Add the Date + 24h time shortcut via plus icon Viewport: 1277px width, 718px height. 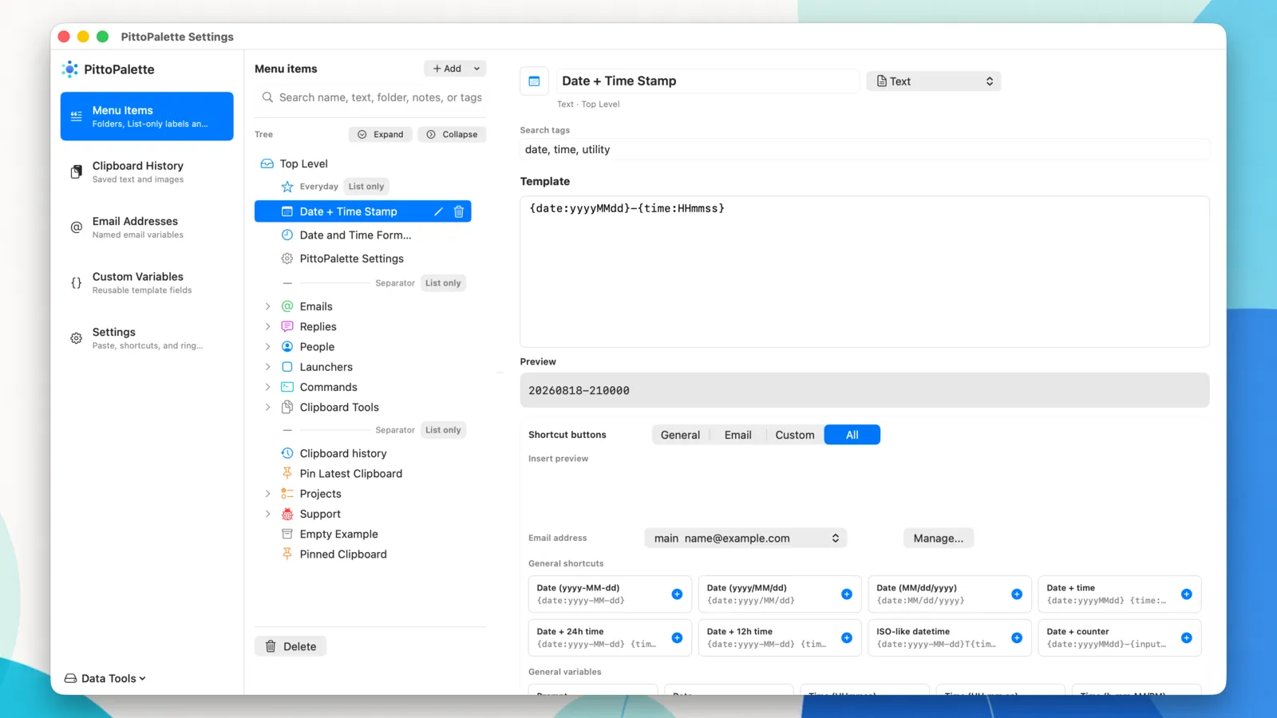677,638
